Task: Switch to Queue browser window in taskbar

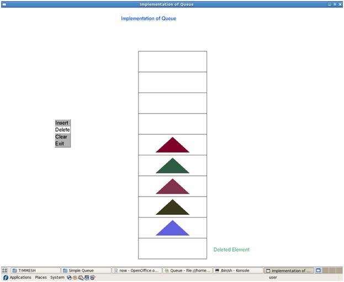Action: click(188, 270)
